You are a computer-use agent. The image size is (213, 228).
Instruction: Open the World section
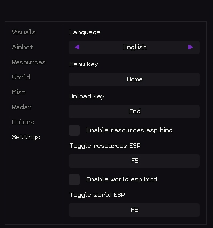[x=21, y=77]
